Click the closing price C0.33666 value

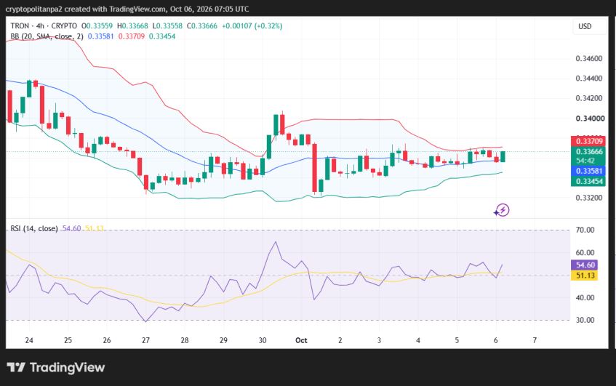pos(202,26)
